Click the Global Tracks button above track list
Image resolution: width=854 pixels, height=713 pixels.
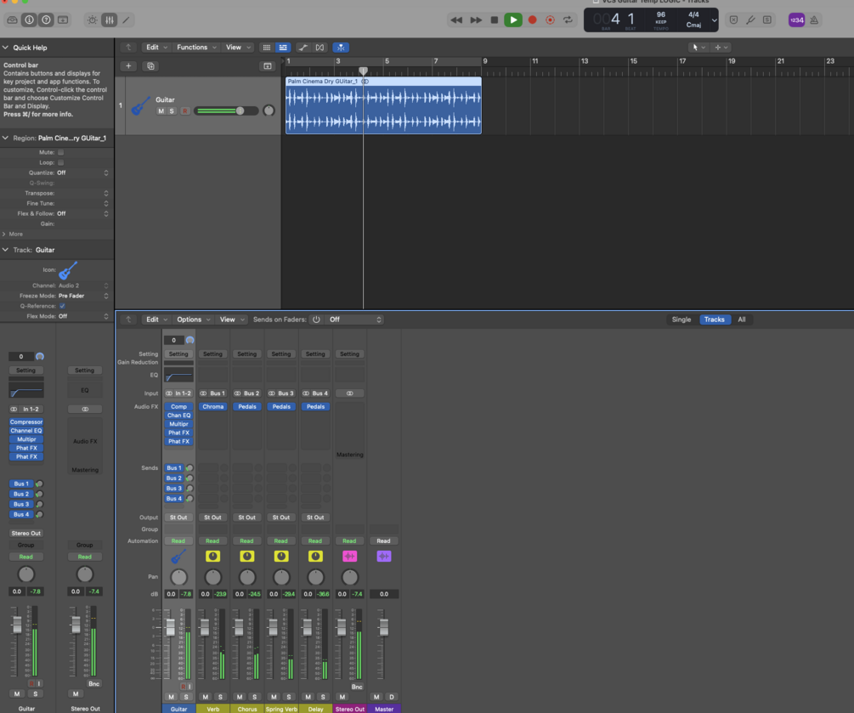tap(268, 66)
